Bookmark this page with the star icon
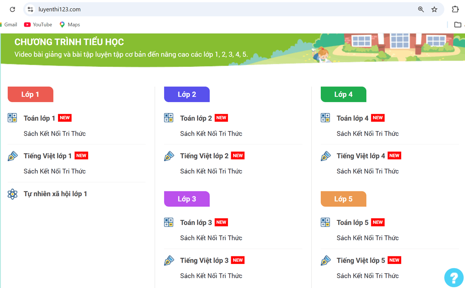This screenshot has width=465, height=288. pos(434,9)
